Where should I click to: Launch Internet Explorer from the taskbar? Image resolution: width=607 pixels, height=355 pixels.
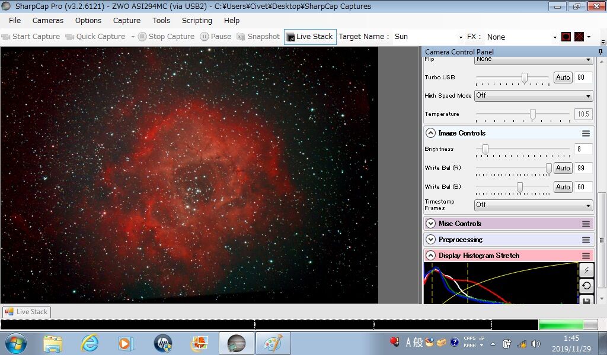point(90,343)
